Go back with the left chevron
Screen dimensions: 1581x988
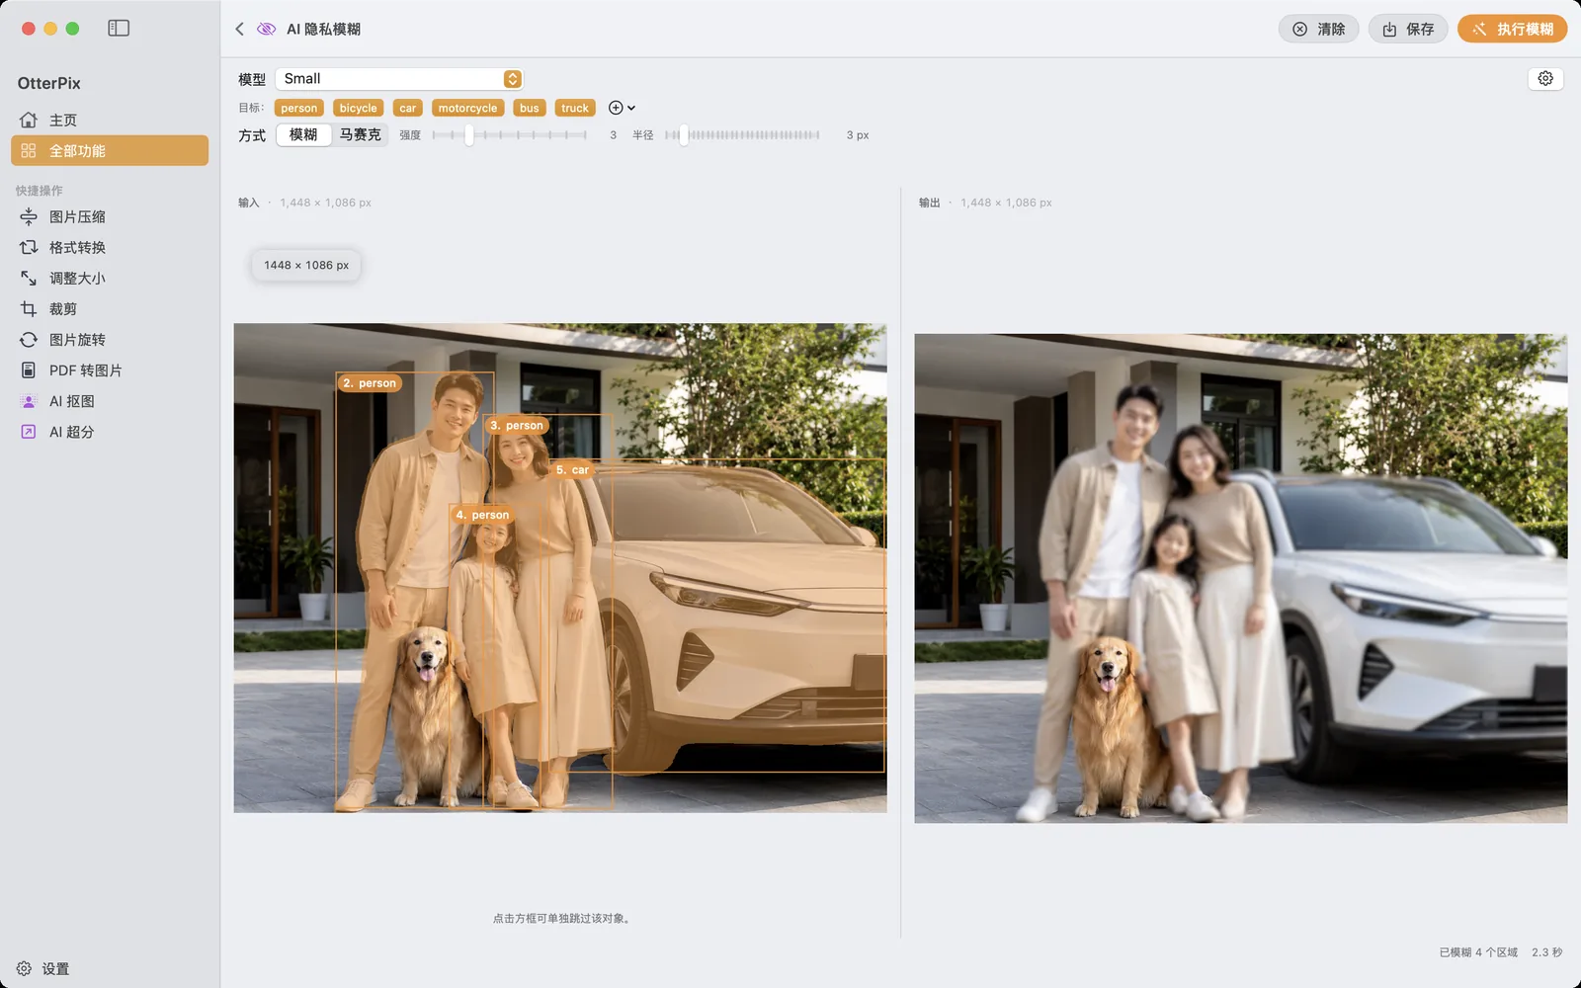[239, 29]
